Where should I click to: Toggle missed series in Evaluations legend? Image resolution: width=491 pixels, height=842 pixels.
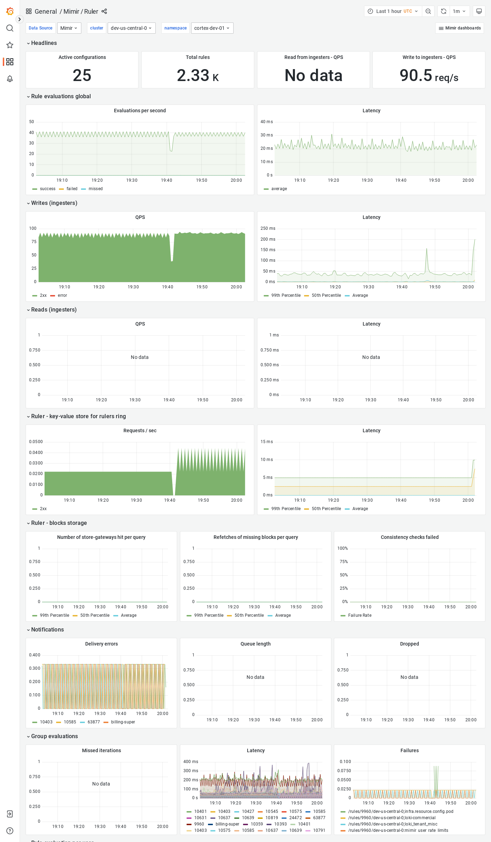(x=95, y=189)
